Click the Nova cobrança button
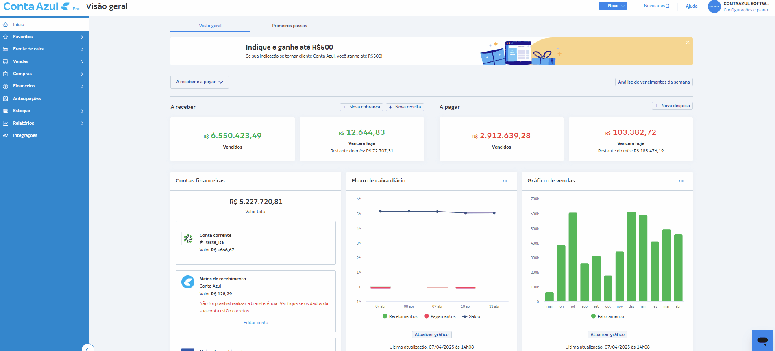Viewport: 775px width, 351px height. pos(361,107)
